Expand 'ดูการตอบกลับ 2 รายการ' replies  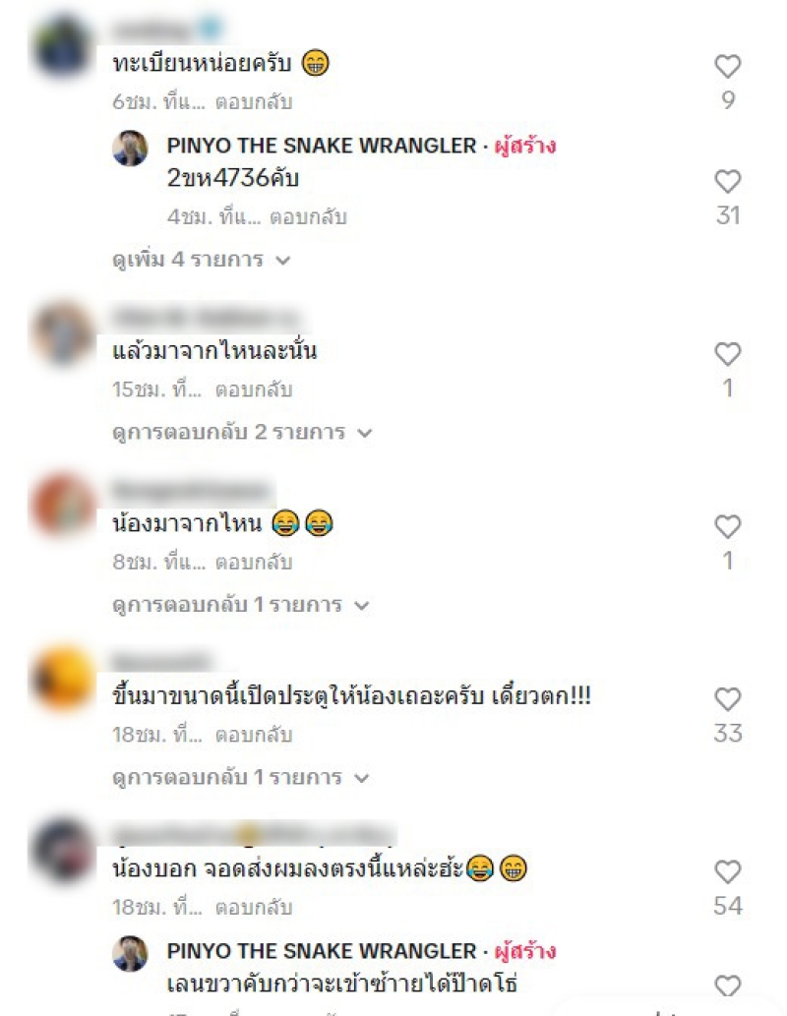[x=242, y=432]
